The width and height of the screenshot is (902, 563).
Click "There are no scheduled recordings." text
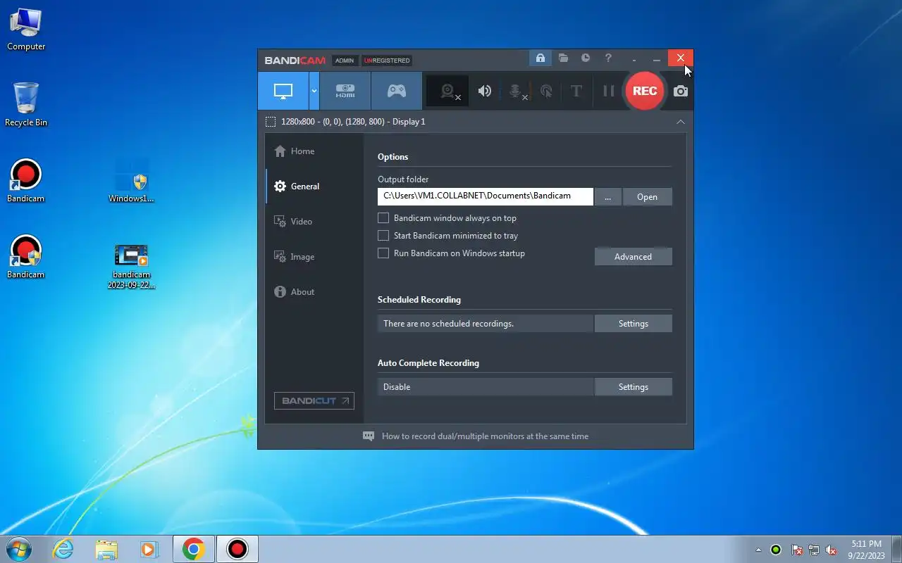click(x=448, y=324)
